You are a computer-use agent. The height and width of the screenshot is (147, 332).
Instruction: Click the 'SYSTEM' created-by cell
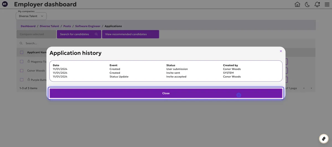point(229,73)
